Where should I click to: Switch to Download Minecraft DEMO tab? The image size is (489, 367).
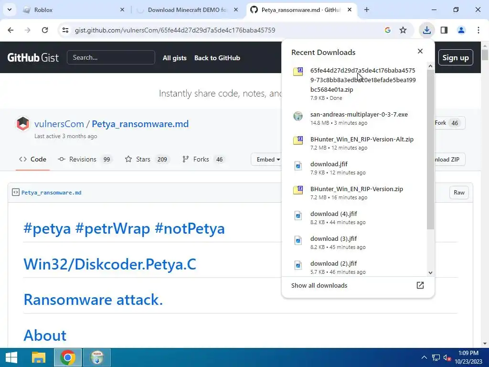pyautogui.click(x=187, y=10)
